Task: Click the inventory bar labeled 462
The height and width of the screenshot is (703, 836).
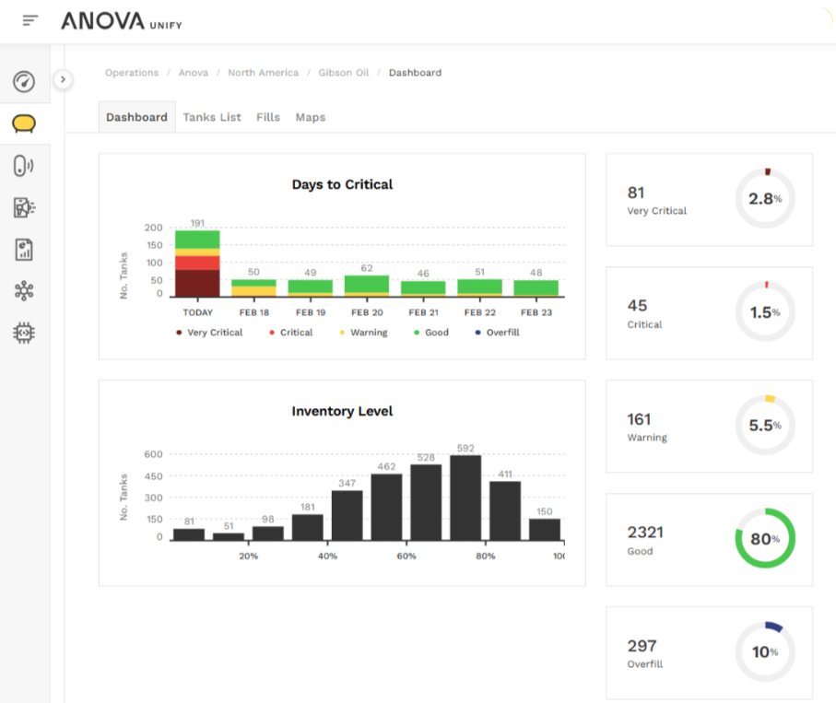Action: pyautogui.click(x=386, y=508)
